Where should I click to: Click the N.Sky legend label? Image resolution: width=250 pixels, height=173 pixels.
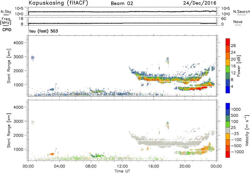(x=6, y=12)
